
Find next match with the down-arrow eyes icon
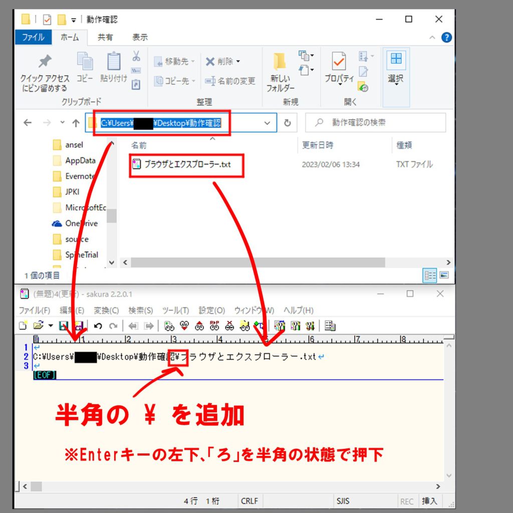pos(184,326)
